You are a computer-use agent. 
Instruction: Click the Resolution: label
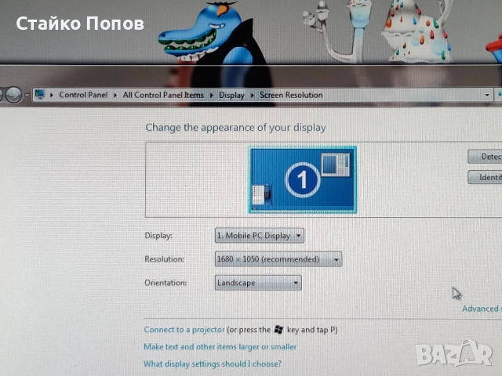(x=164, y=259)
